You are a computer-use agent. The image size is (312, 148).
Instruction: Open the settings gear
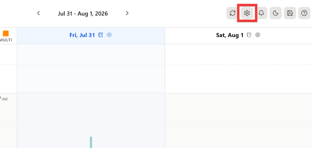click(x=247, y=13)
